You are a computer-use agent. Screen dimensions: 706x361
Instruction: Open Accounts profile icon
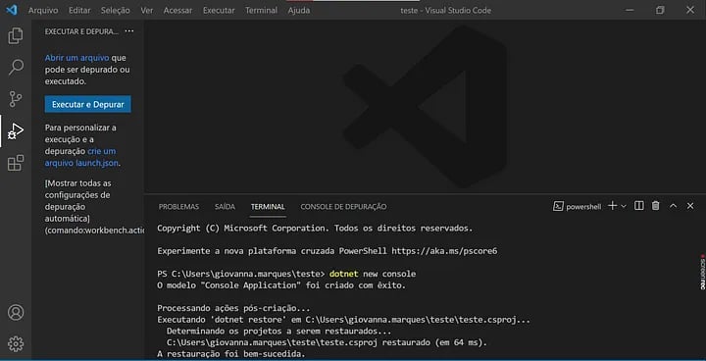click(16, 312)
